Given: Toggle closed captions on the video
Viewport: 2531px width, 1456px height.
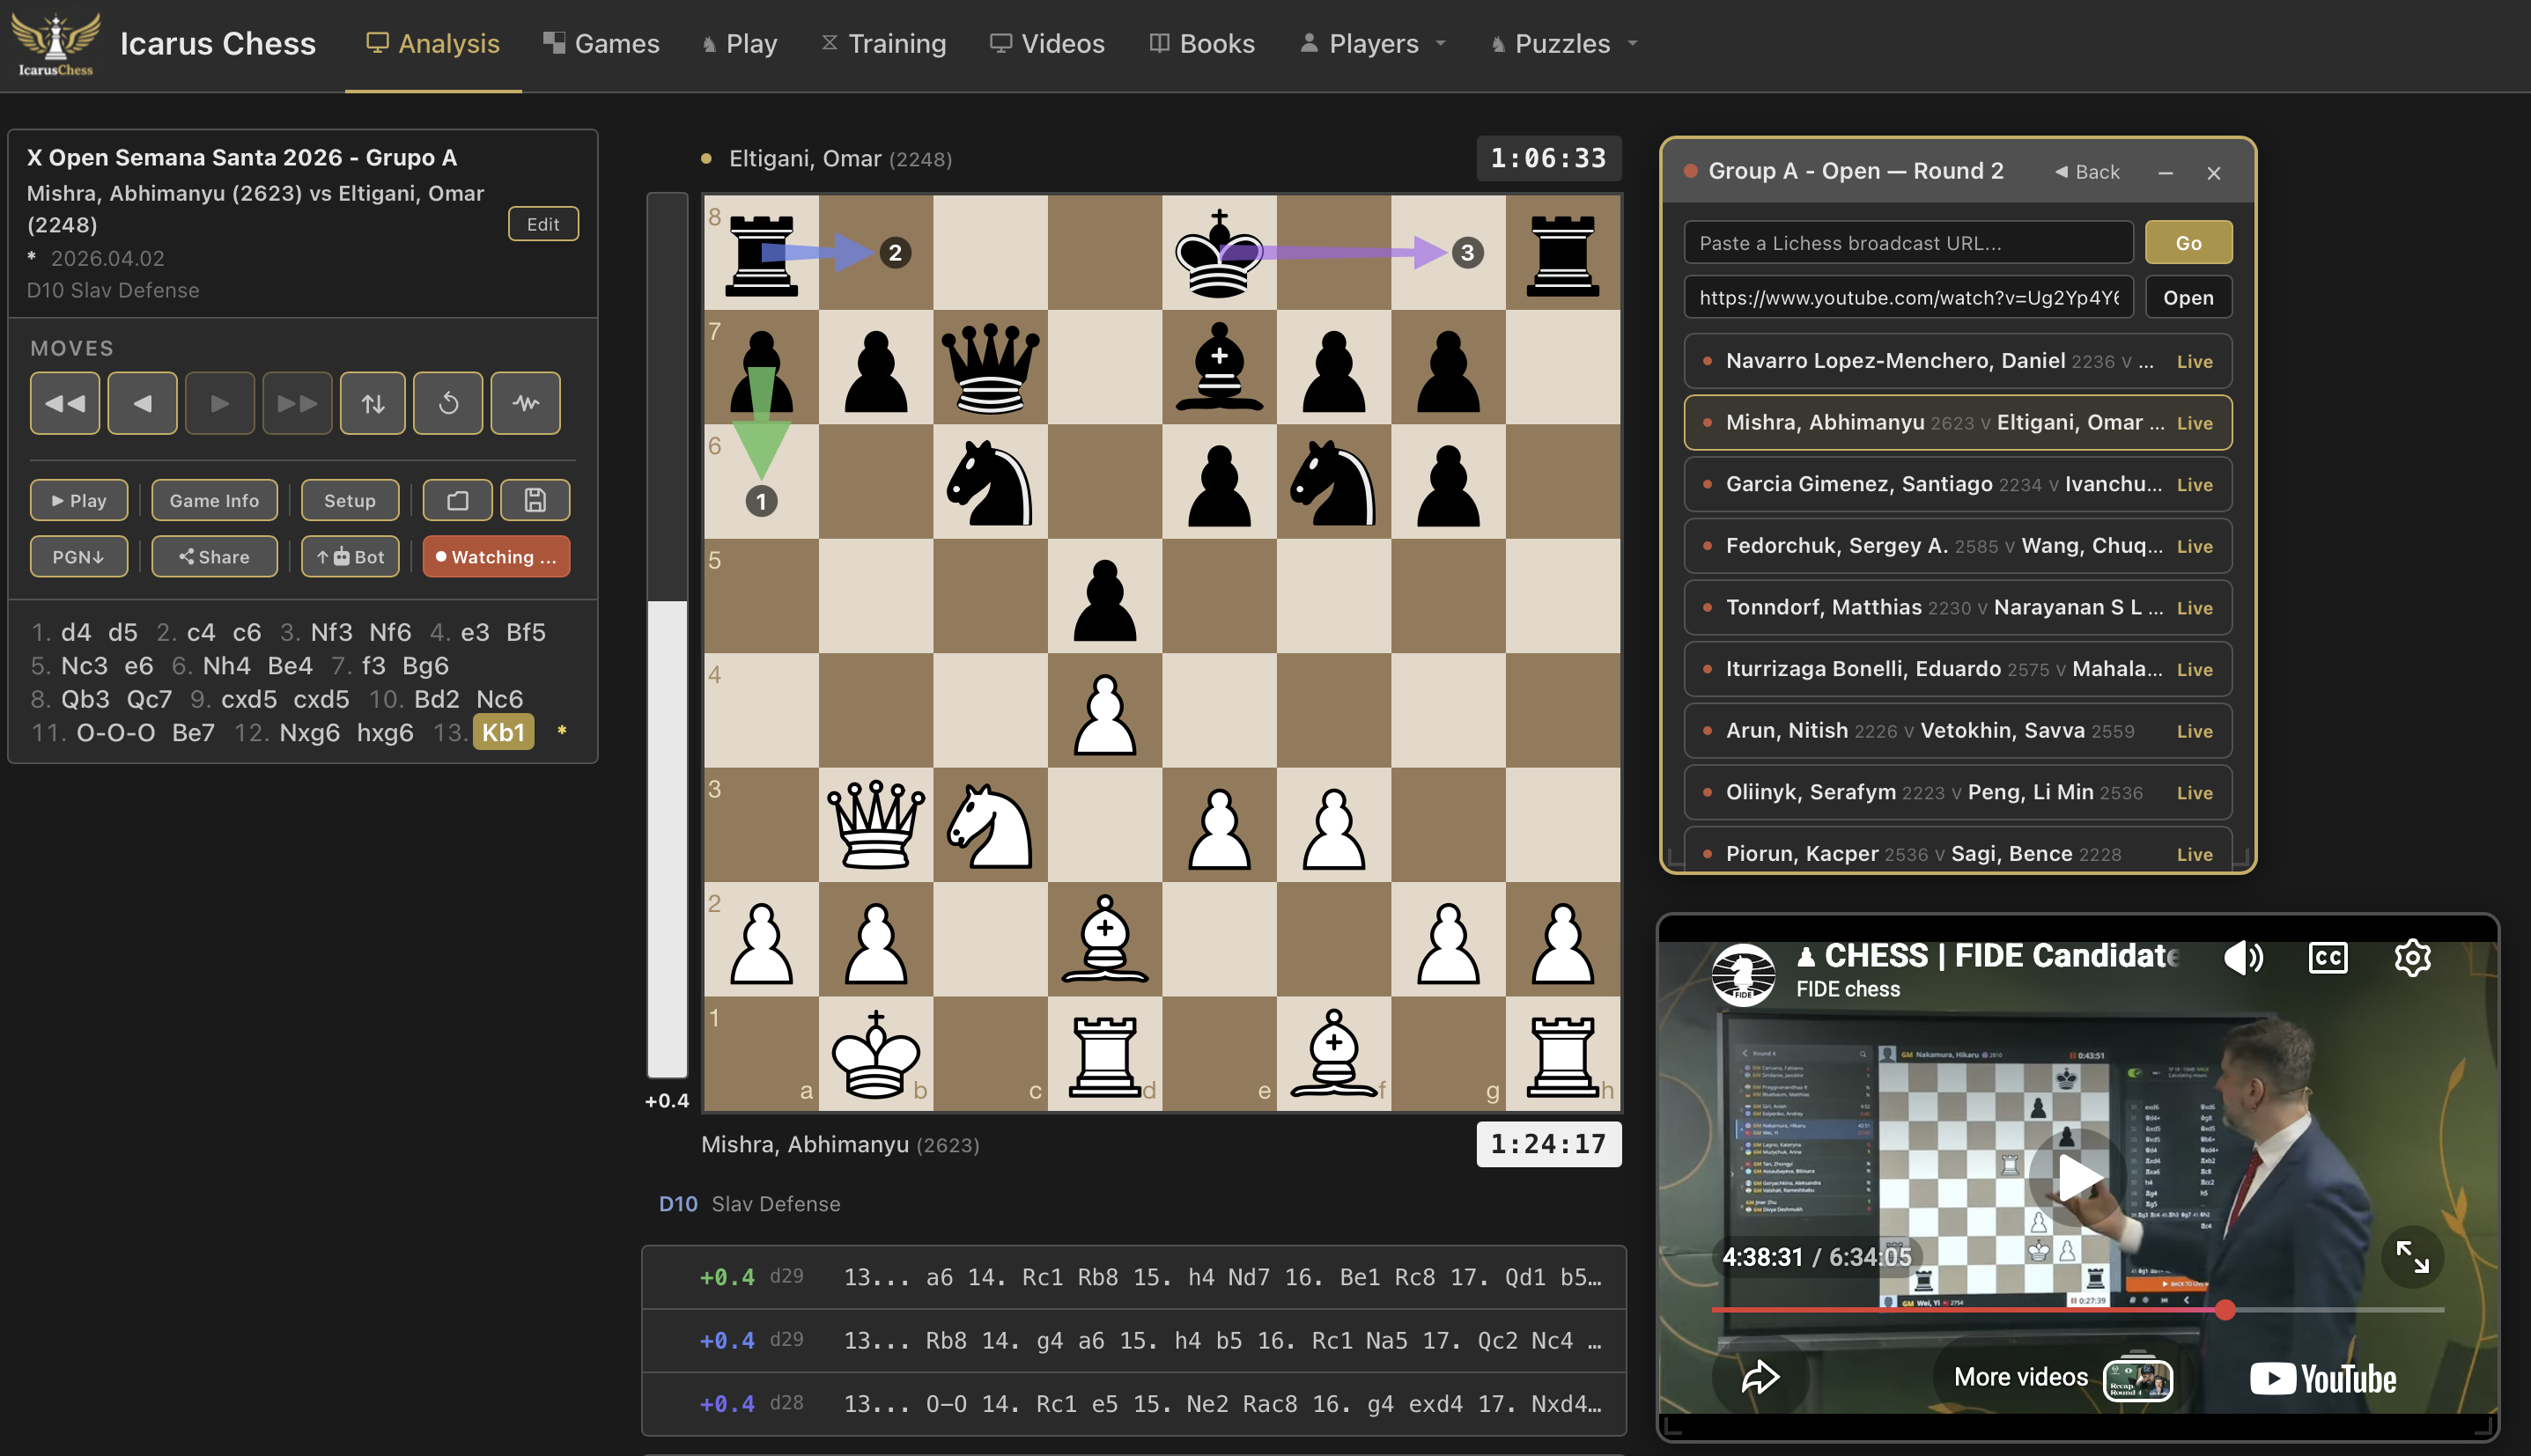Looking at the screenshot, I should pos(2326,957).
